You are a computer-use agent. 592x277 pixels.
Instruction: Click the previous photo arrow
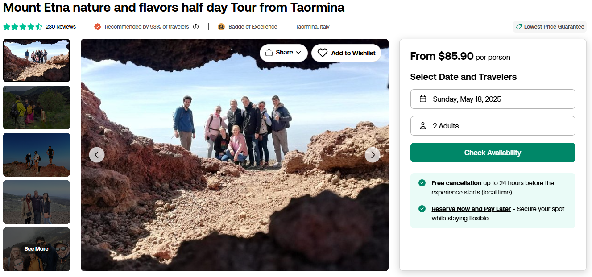pyautogui.click(x=97, y=155)
